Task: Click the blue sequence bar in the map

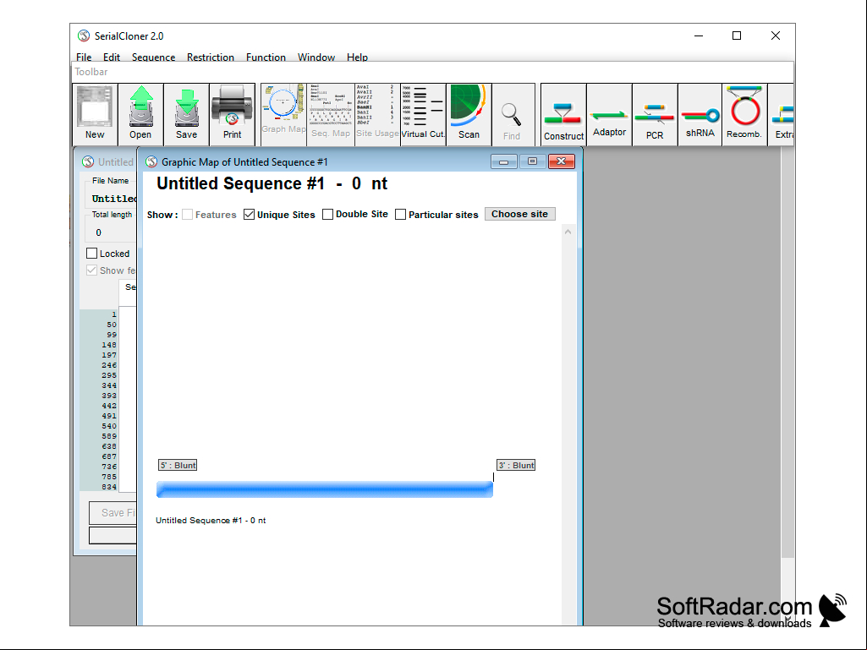Action: pyautogui.click(x=325, y=489)
